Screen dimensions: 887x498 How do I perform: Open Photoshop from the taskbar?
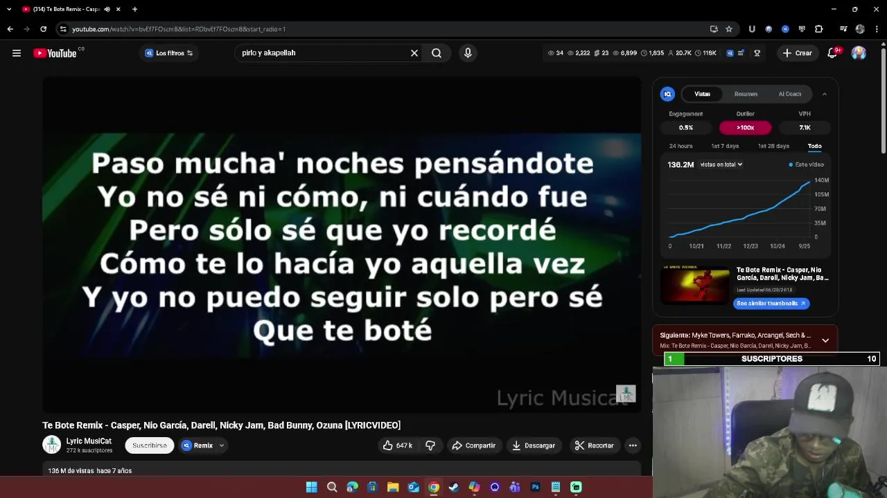pyautogui.click(x=535, y=487)
